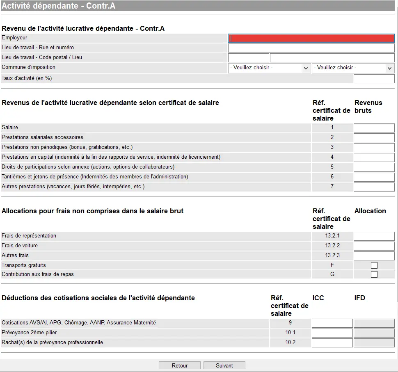The image size is (398, 372).
Task: Click the red Employeur input field
Action: 311,38
